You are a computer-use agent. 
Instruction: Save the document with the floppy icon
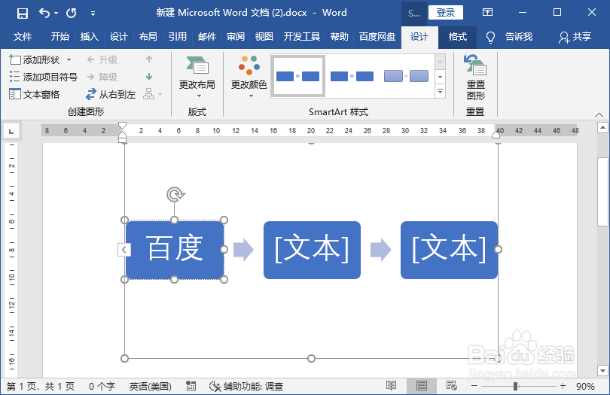click(x=23, y=14)
